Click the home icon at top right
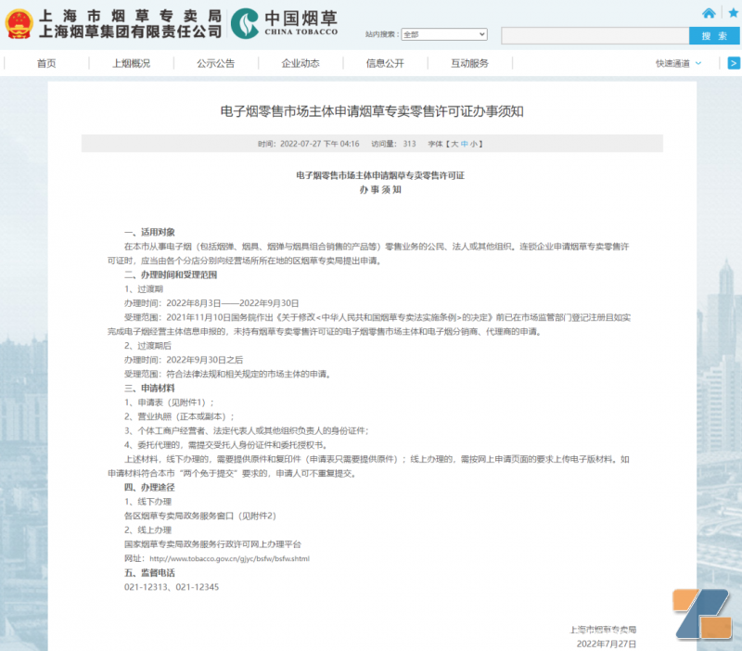 coord(708,12)
